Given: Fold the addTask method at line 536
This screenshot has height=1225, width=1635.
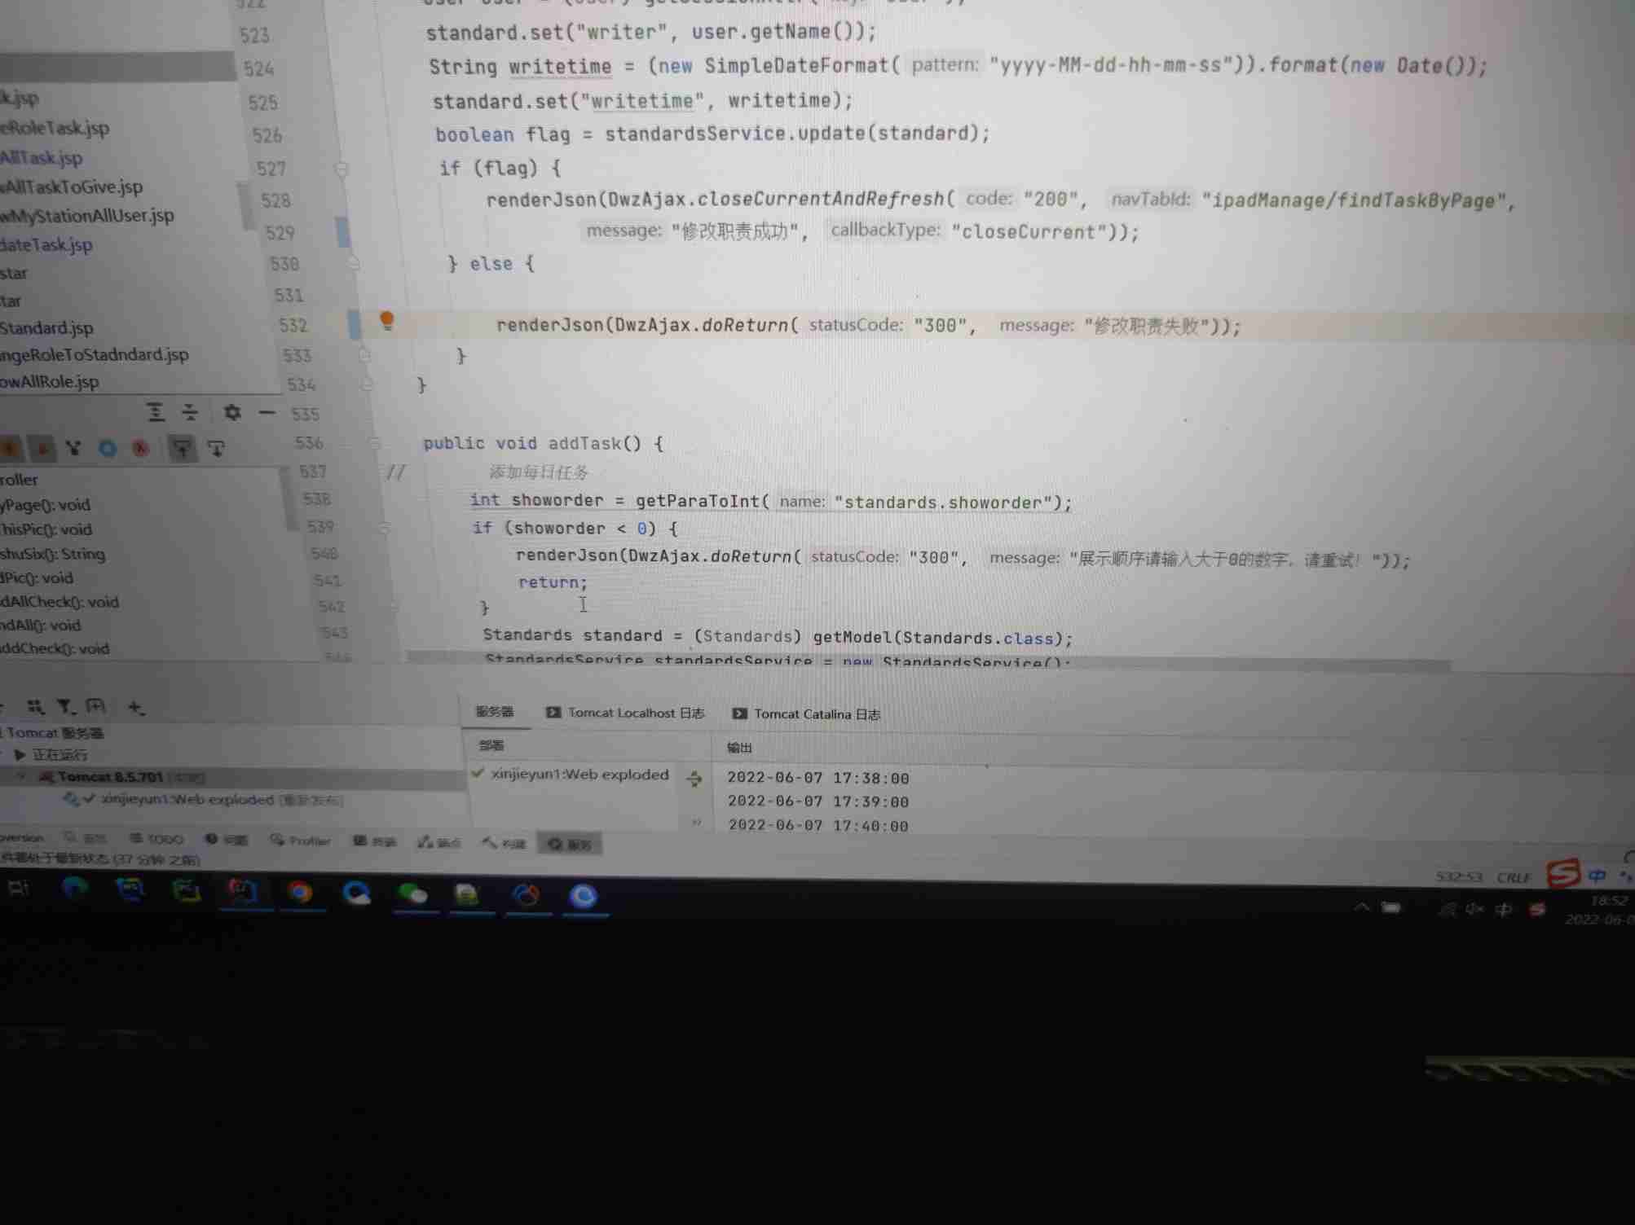Looking at the screenshot, I should [x=374, y=443].
